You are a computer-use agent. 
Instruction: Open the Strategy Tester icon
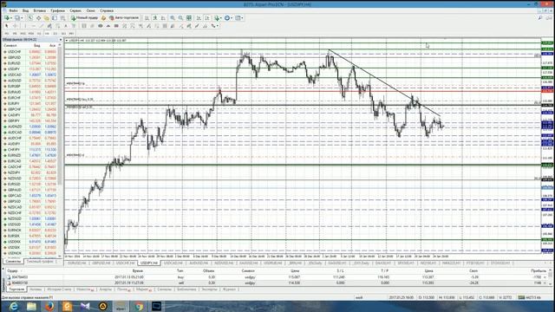[x=63, y=17]
